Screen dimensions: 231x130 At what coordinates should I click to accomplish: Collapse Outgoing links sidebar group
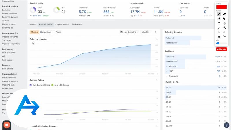coord(10,74)
